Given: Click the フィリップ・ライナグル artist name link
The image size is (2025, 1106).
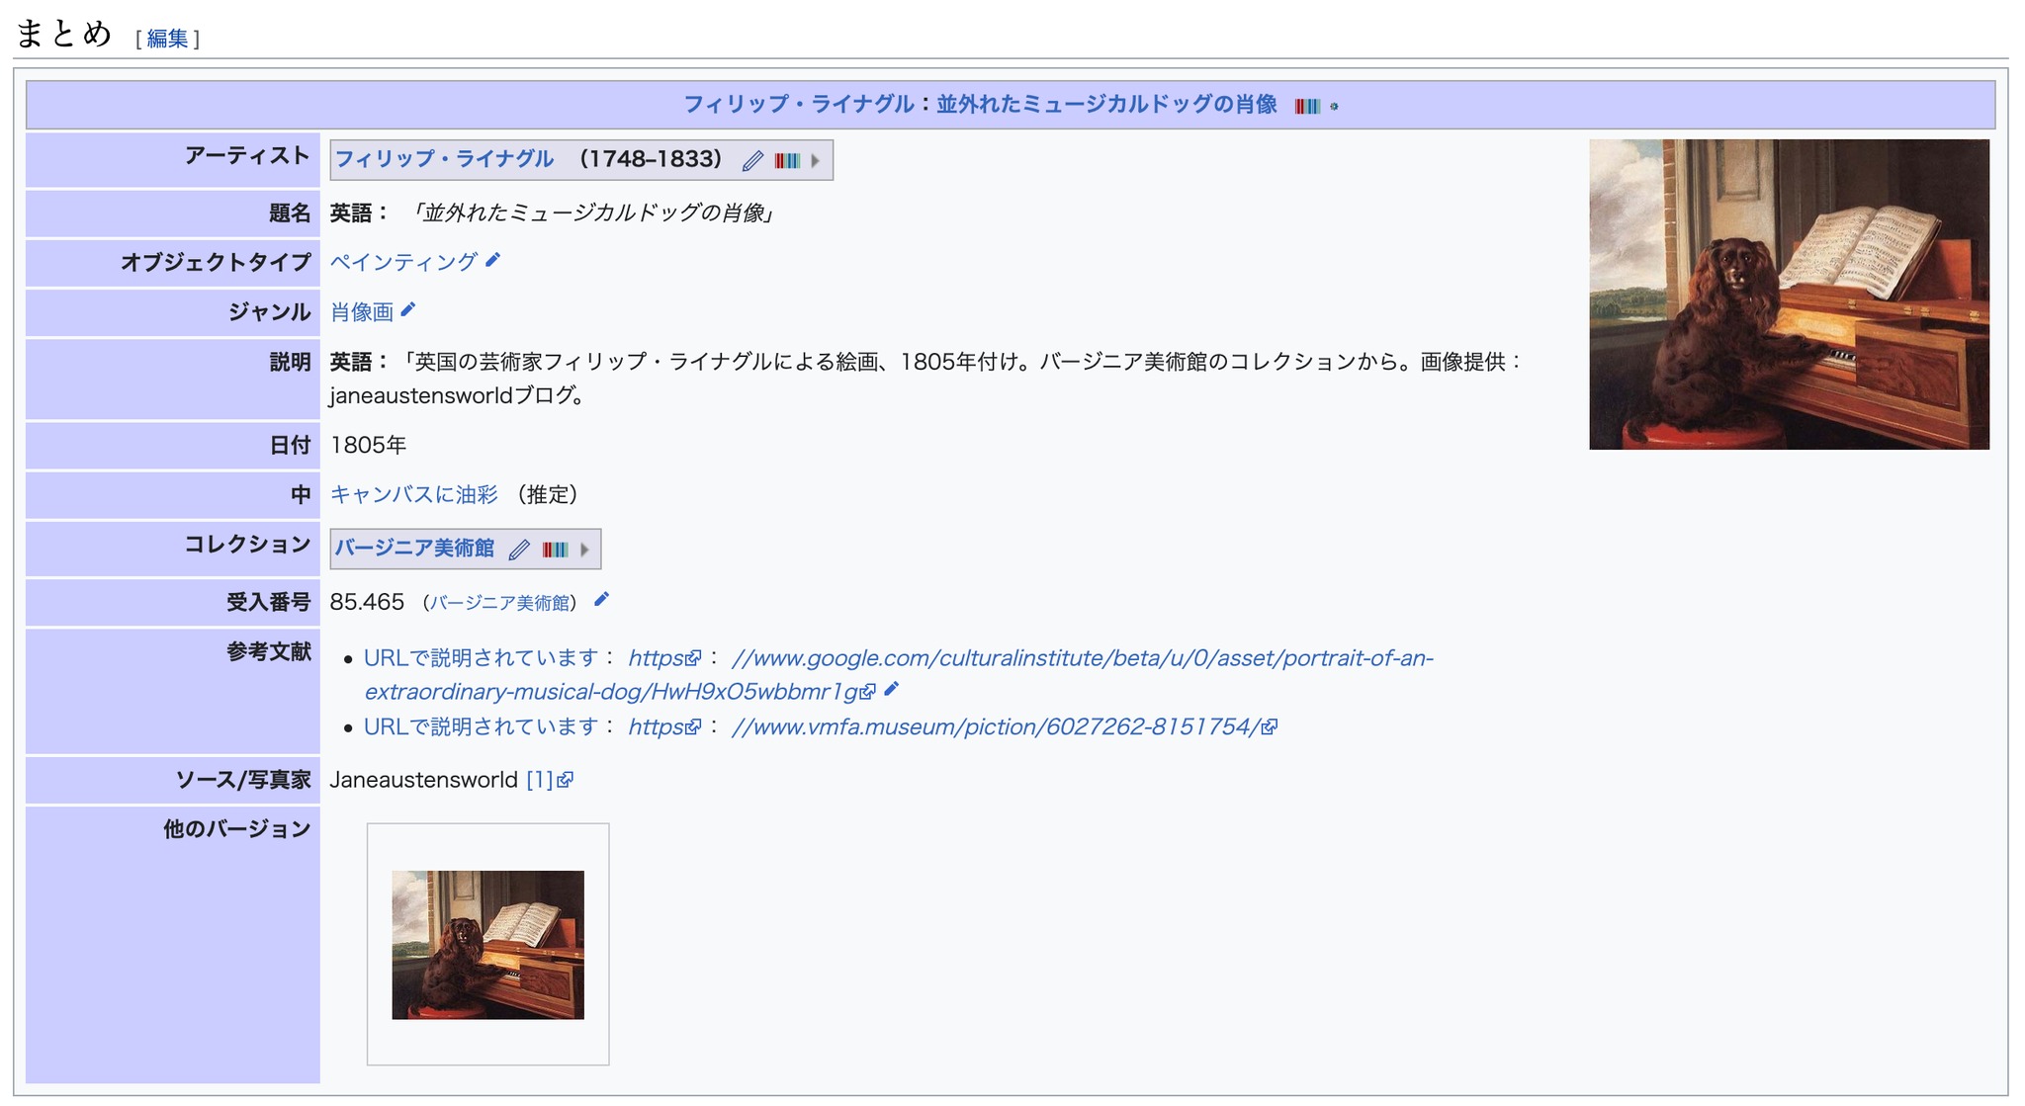Looking at the screenshot, I should pos(444,159).
